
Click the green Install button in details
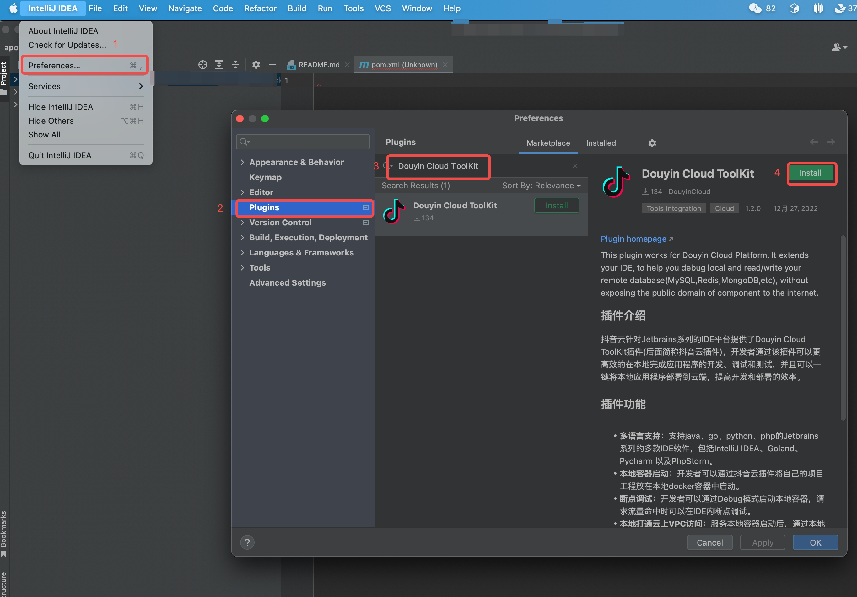point(810,173)
